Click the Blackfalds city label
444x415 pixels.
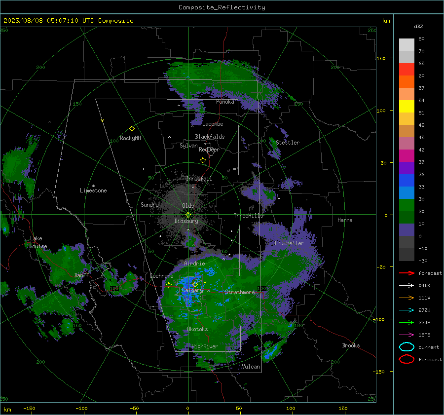210,137
